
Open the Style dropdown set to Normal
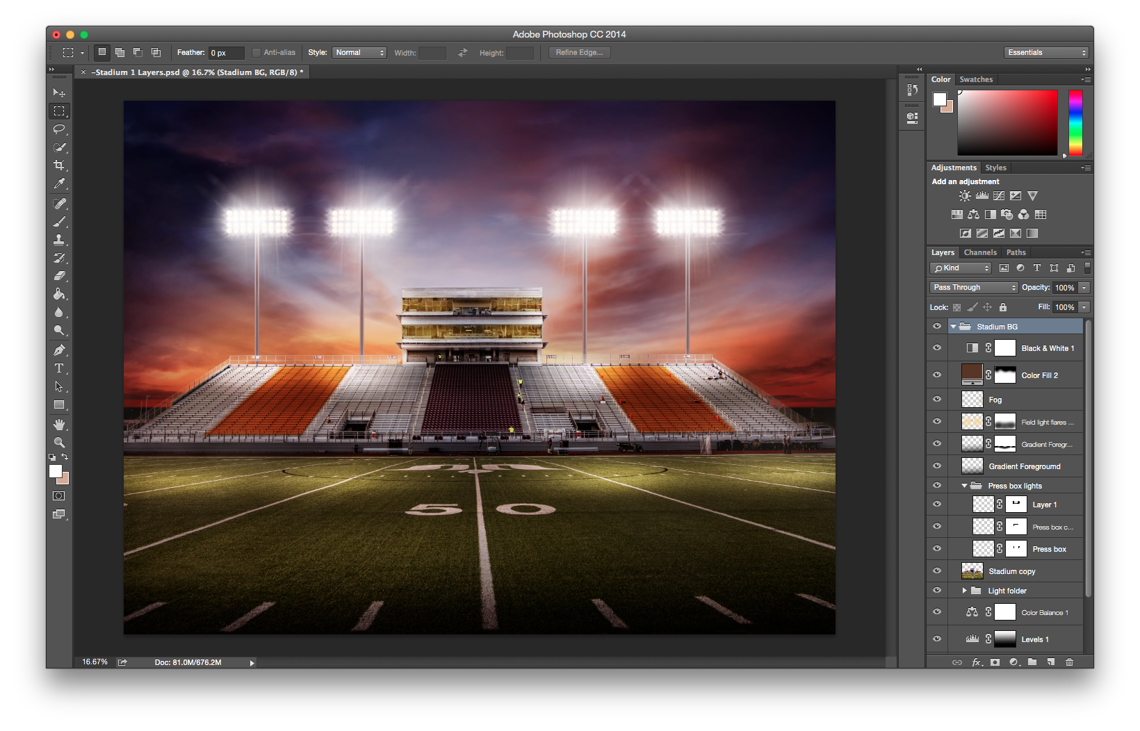click(359, 53)
